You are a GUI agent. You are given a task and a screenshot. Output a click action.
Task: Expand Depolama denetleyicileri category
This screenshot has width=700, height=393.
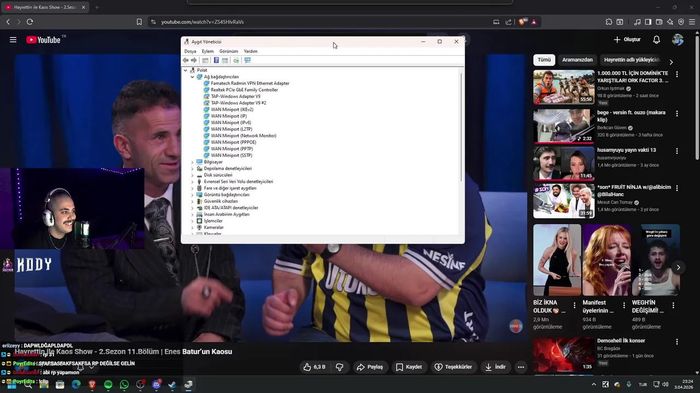pos(192,169)
